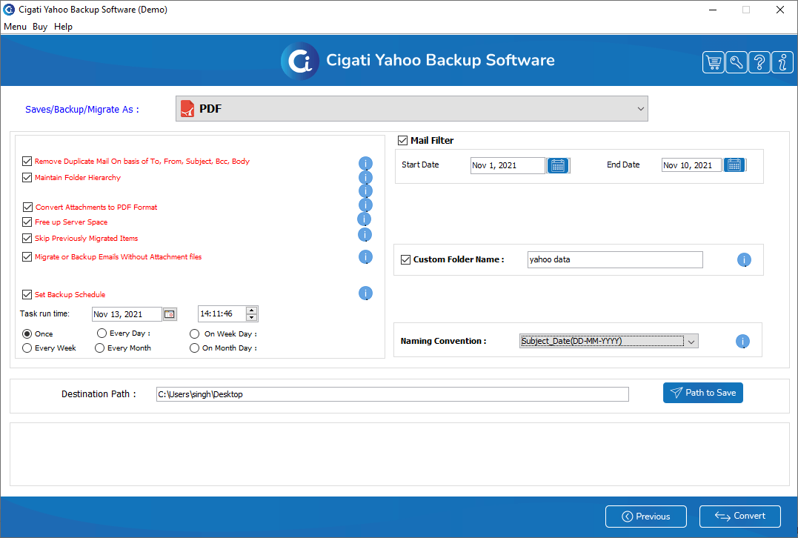Click the app icon in the title bar
This screenshot has height=538, width=798.
coord(9,10)
